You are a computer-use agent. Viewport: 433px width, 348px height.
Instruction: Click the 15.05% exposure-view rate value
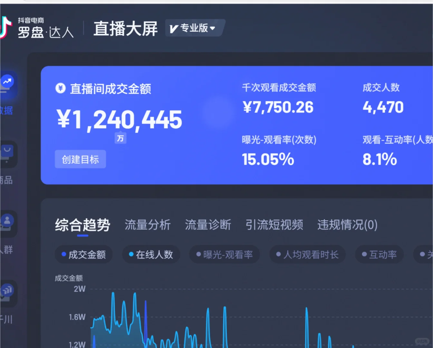(x=268, y=159)
